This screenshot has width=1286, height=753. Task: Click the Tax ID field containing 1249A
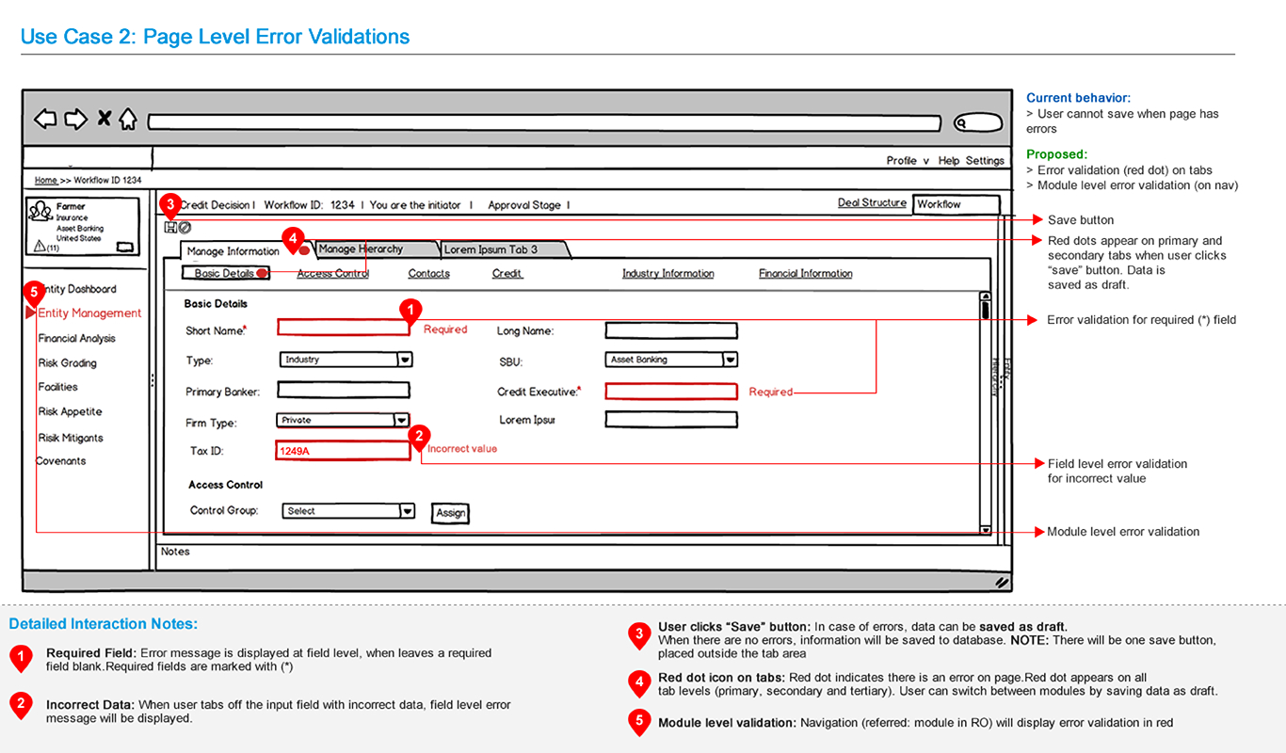coord(343,450)
